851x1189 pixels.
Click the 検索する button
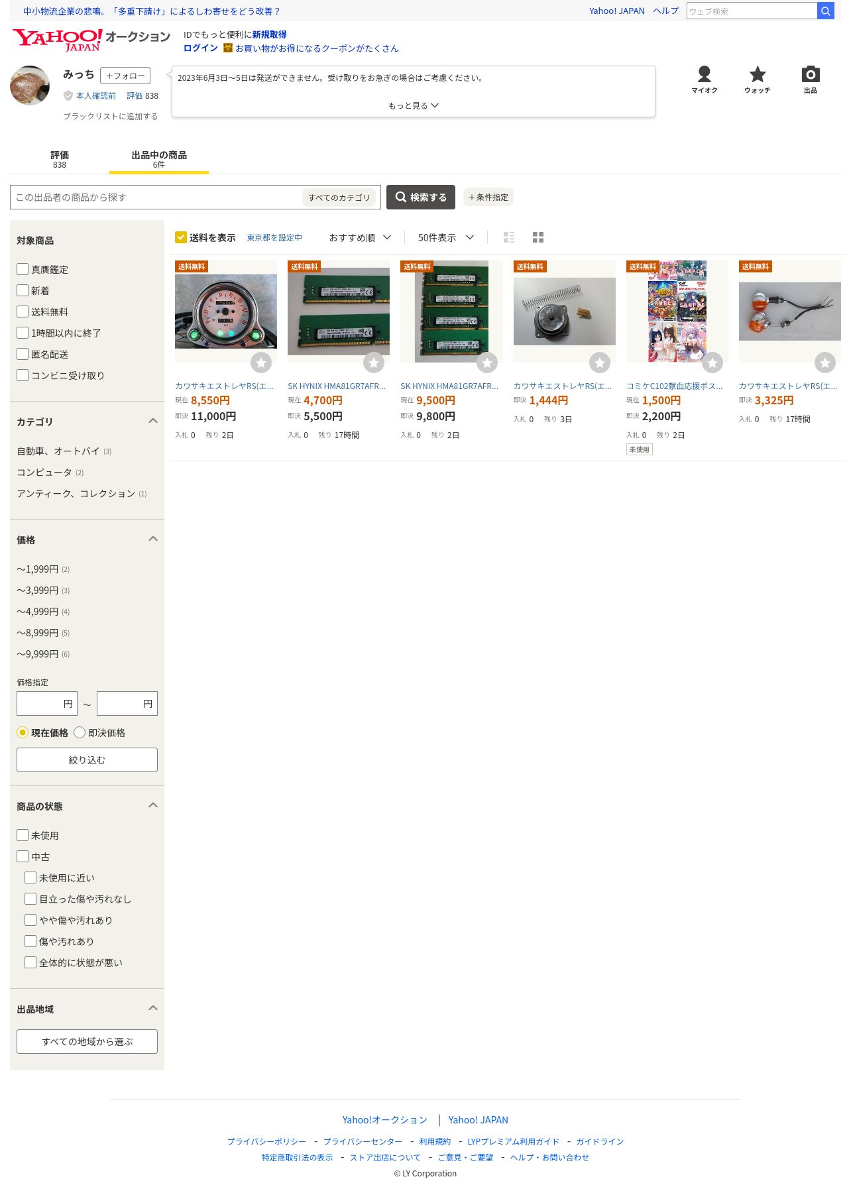[421, 197]
